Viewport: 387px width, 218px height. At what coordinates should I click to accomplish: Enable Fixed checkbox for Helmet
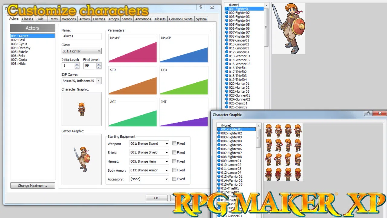tap(174, 161)
